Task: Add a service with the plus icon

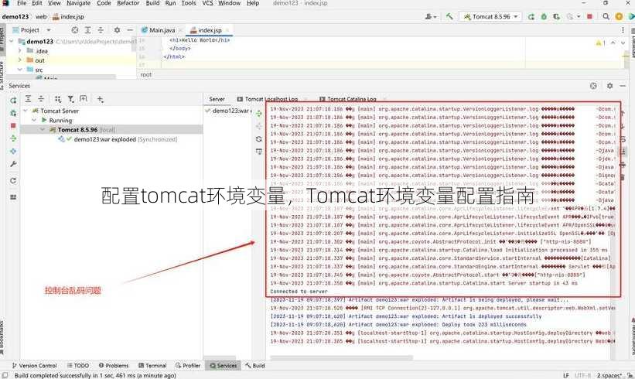Action: (100, 99)
